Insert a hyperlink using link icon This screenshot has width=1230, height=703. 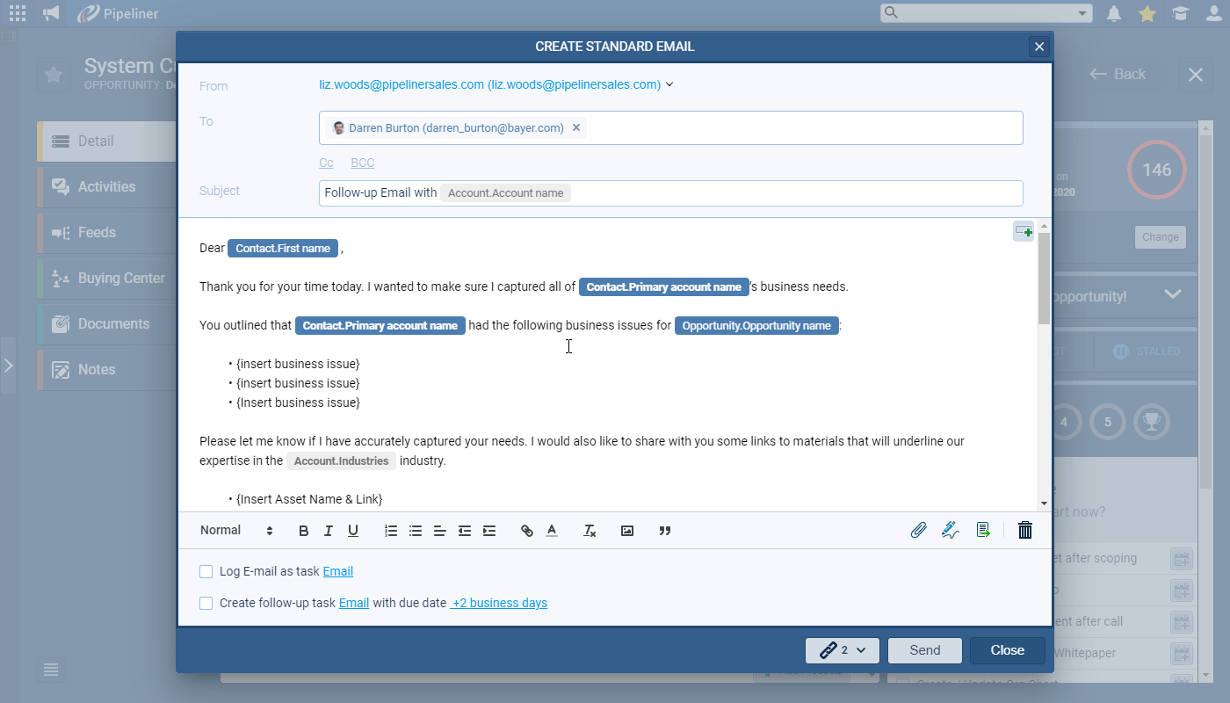(527, 531)
